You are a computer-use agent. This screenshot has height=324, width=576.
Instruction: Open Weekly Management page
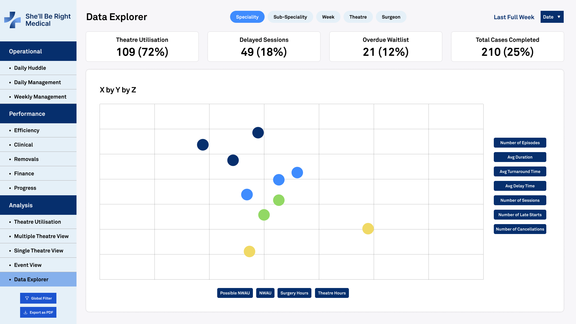click(38, 97)
